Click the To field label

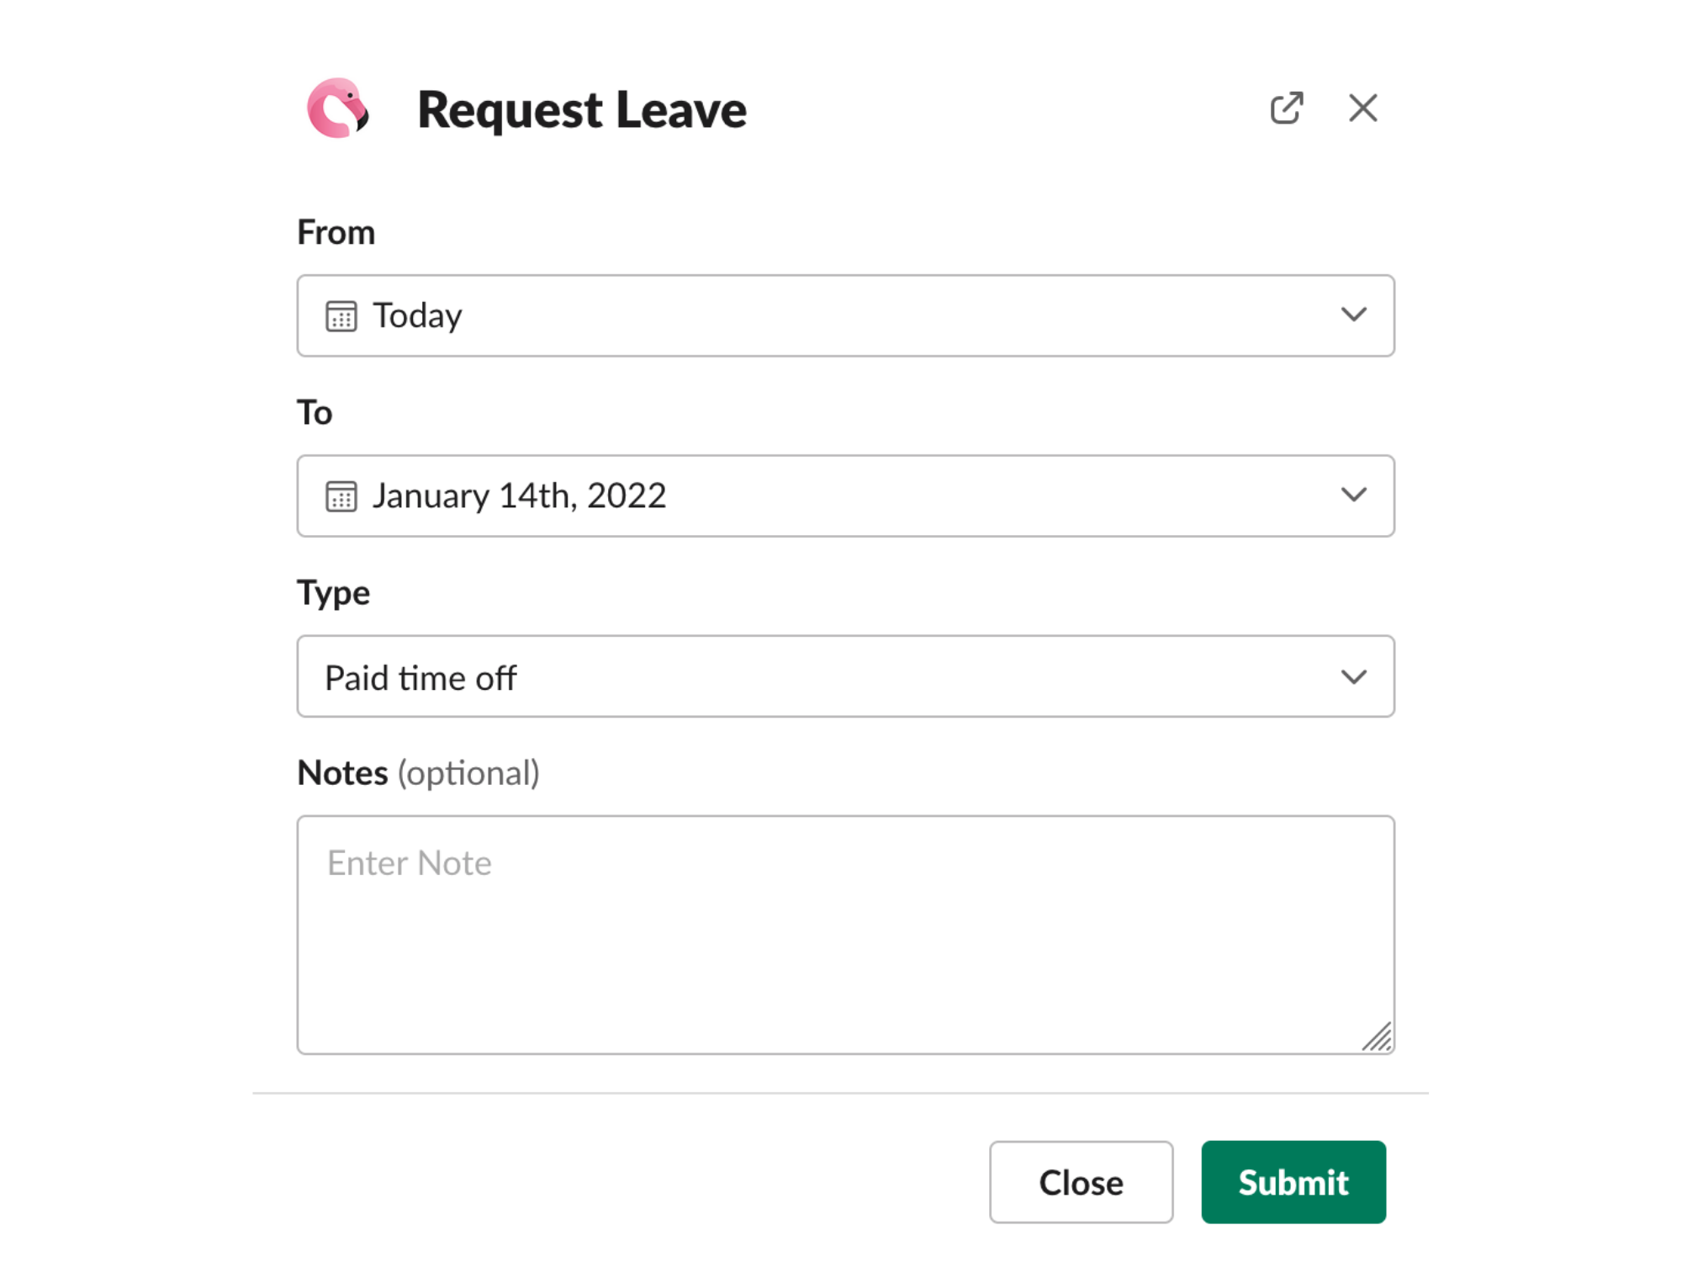[x=315, y=413]
